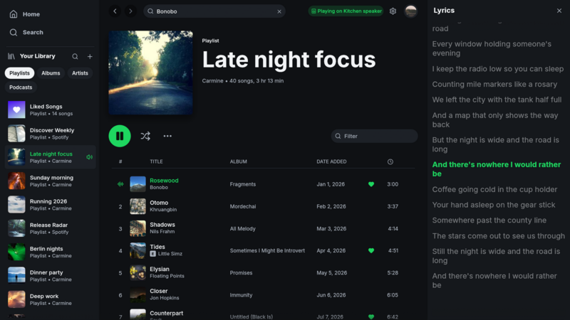570x320 pixels.
Task: Go to Home in the sidebar
Action: pos(24,14)
